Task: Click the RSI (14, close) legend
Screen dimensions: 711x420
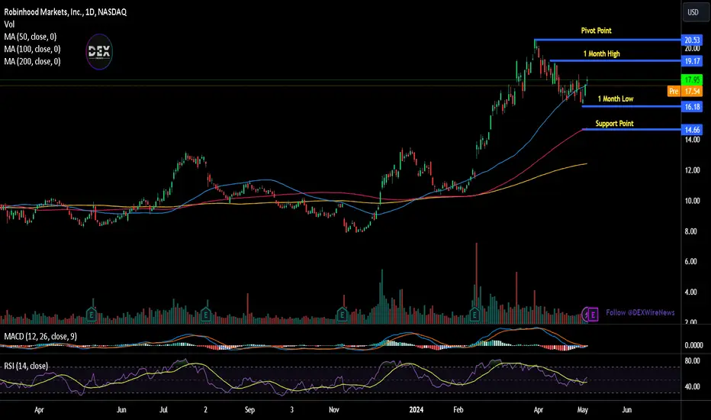Action: [x=26, y=366]
